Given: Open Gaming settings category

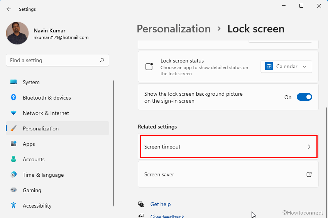Looking at the screenshot, I should tap(57, 190).
